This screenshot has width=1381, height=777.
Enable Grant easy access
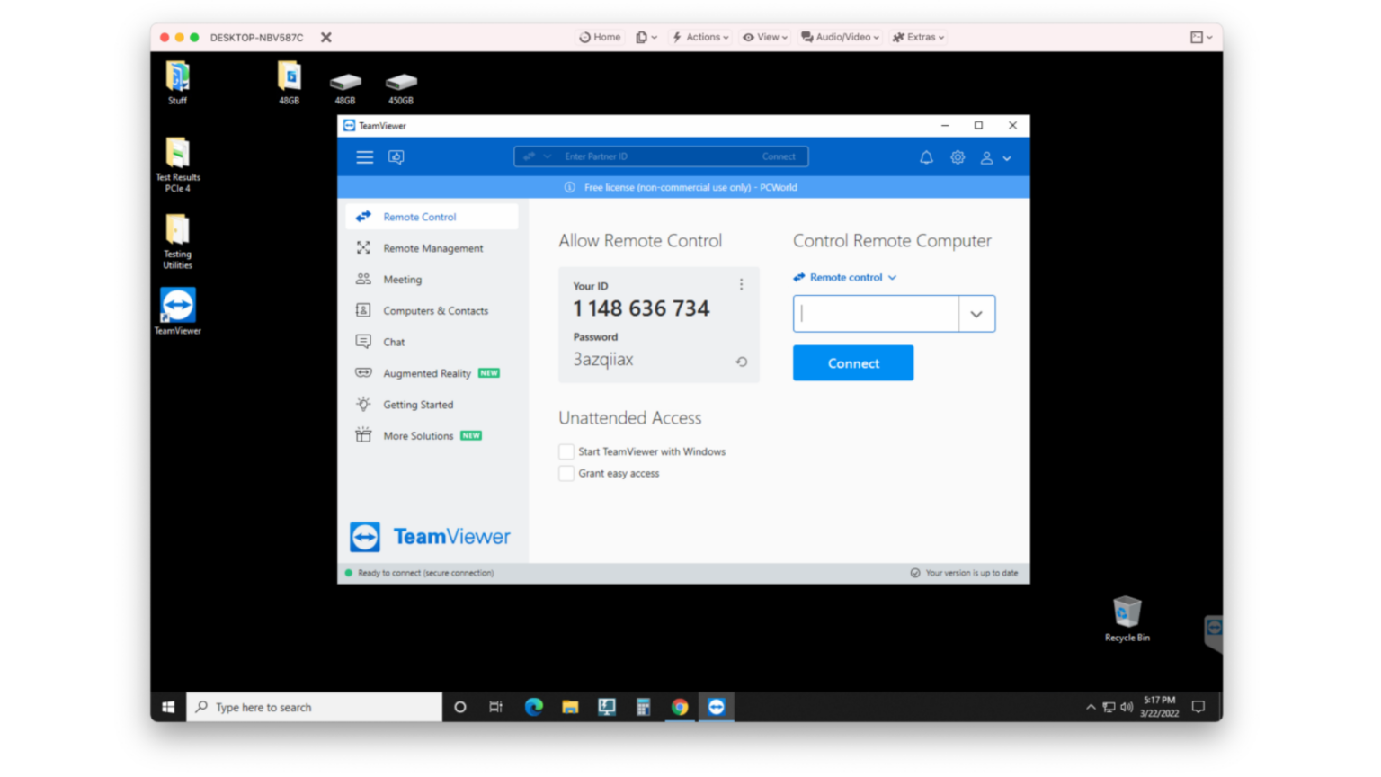click(x=566, y=473)
